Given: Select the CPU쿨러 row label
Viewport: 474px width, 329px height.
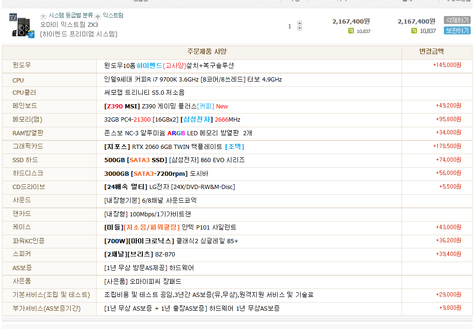Looking at the screenshot, I should (25, 92).
